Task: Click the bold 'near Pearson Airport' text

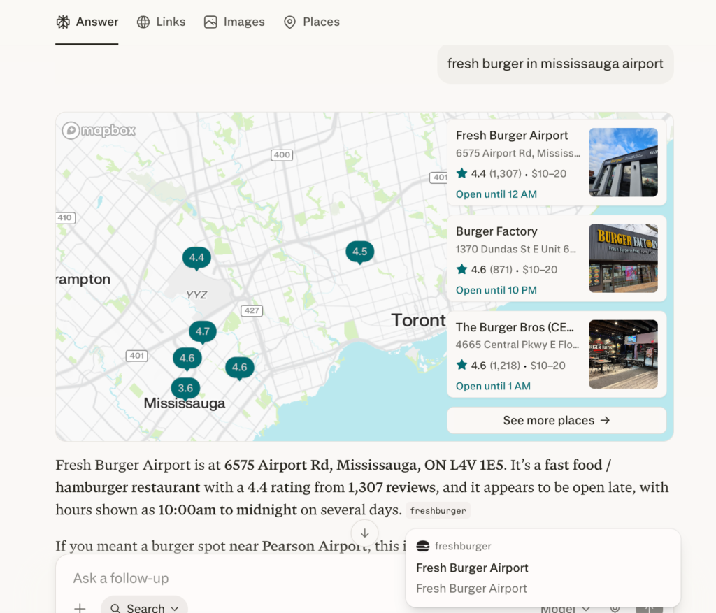Action: 299,546
